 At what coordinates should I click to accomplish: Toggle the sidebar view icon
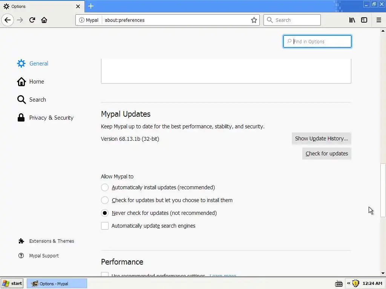pyautogui.click(x=364, y=20)
